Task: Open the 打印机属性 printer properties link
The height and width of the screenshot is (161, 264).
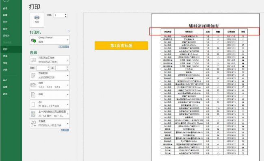Action: [x=64, y=46]
